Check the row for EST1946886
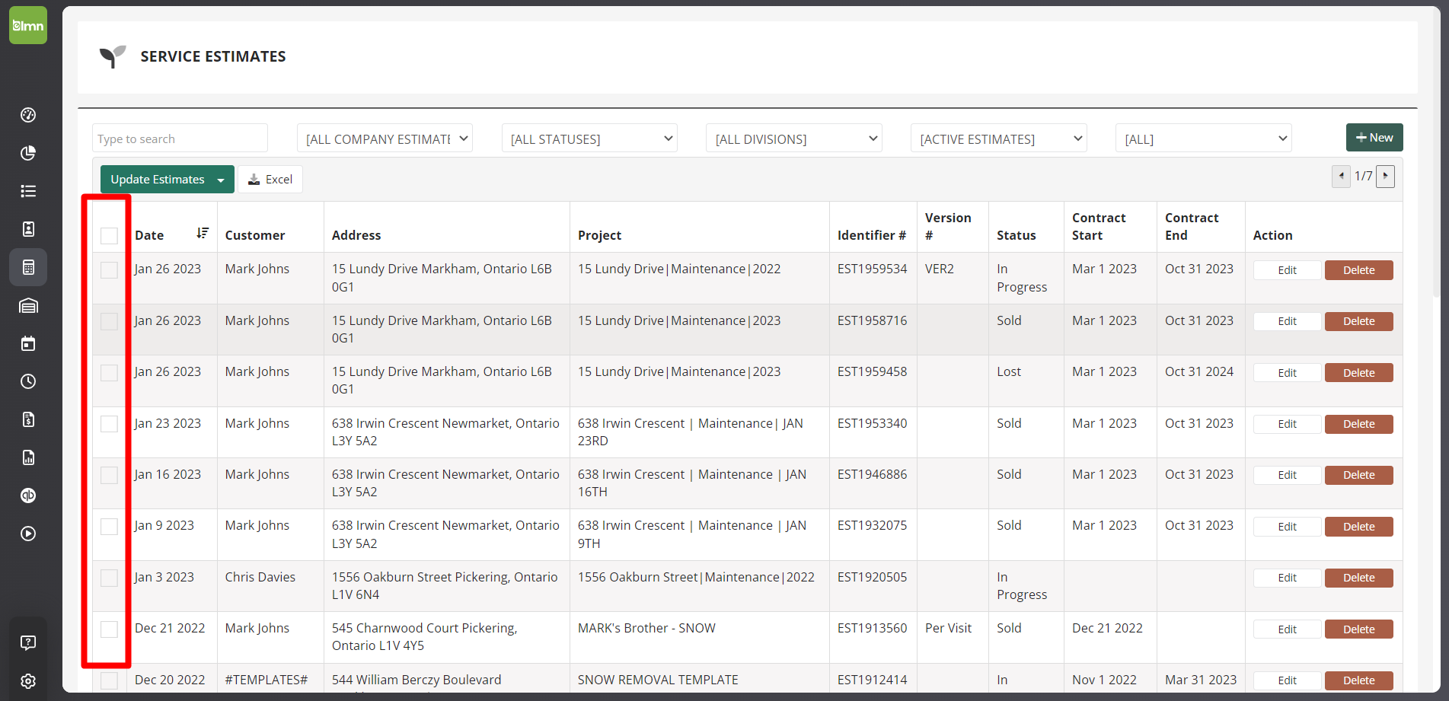This screenshot has height=701, width=1449. tap(110, 475)
